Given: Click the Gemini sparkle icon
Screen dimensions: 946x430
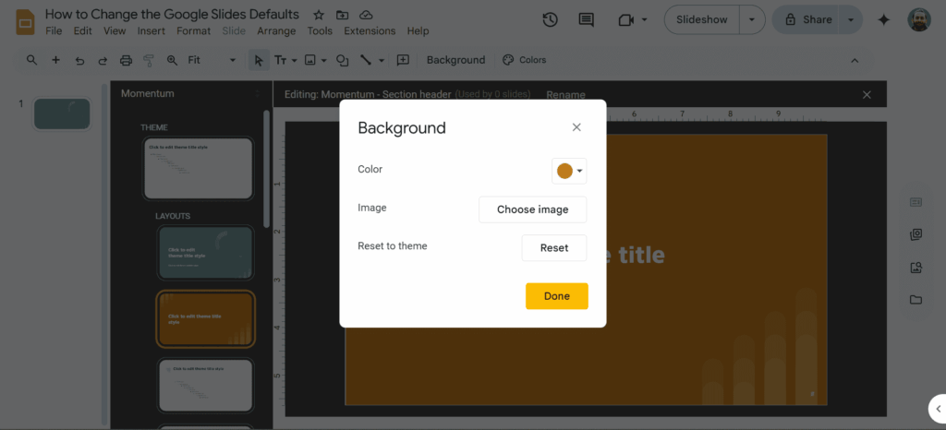Looking at the screenshot, I should [x=883, y=19].
